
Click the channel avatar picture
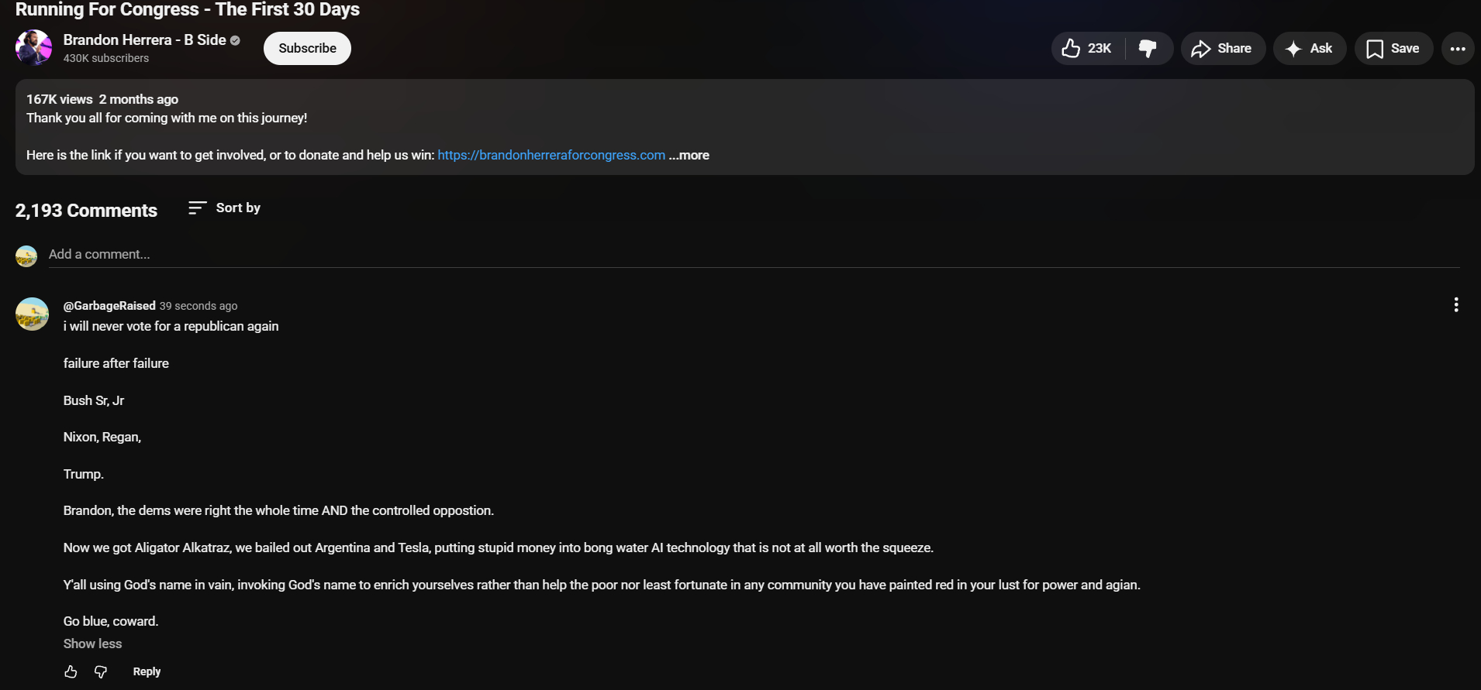pos(33,48)
